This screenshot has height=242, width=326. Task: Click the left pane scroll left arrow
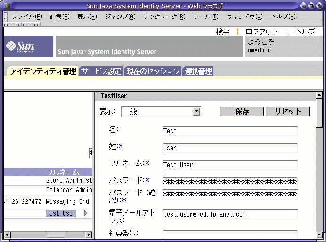tap(7, 235)
